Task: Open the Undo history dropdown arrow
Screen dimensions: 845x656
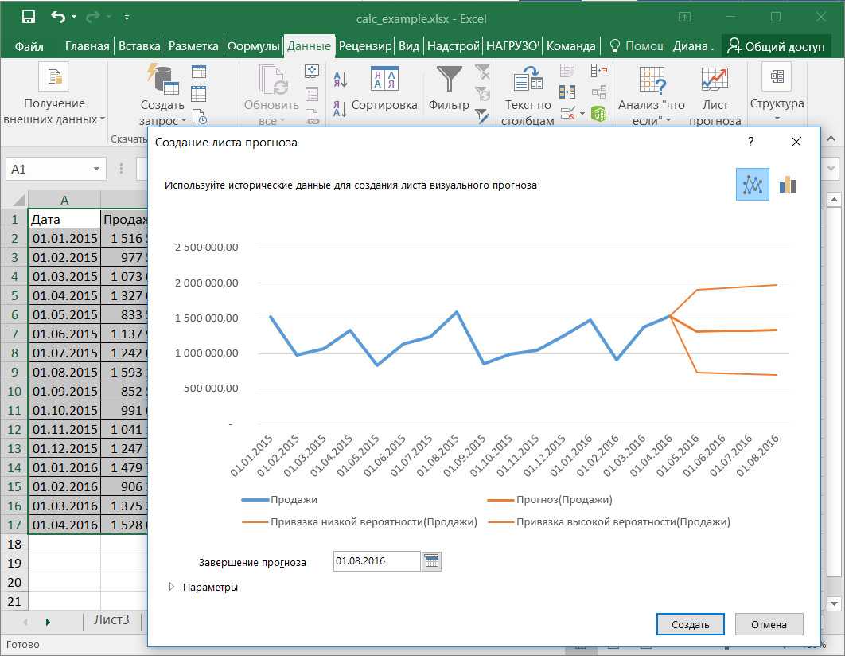Action: (x=74, y=18)
